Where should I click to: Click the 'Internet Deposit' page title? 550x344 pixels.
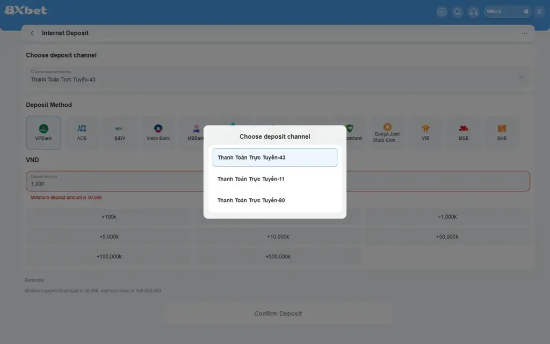65,33
